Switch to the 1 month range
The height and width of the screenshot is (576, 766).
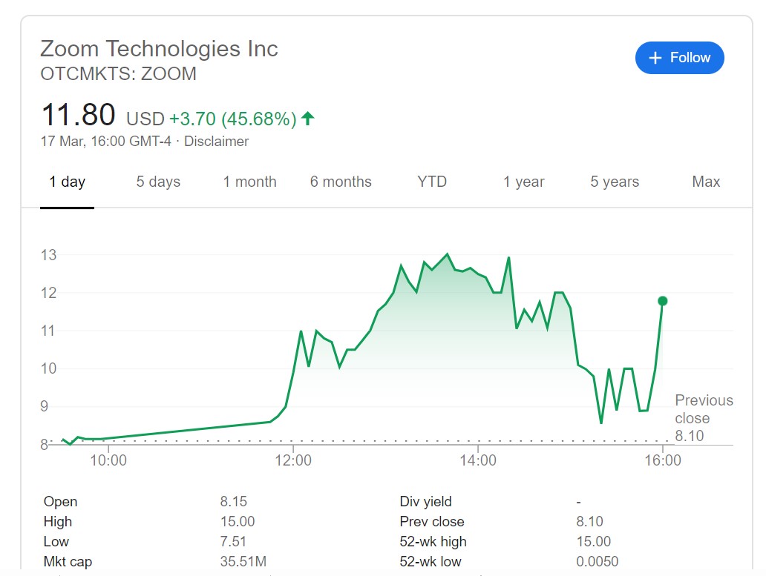[249, 182]
